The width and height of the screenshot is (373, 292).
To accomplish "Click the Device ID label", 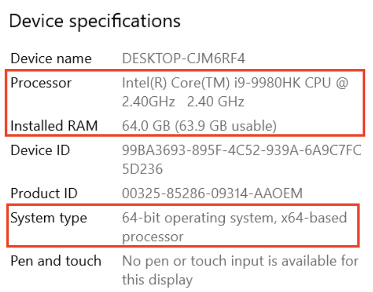I will 40,150.
